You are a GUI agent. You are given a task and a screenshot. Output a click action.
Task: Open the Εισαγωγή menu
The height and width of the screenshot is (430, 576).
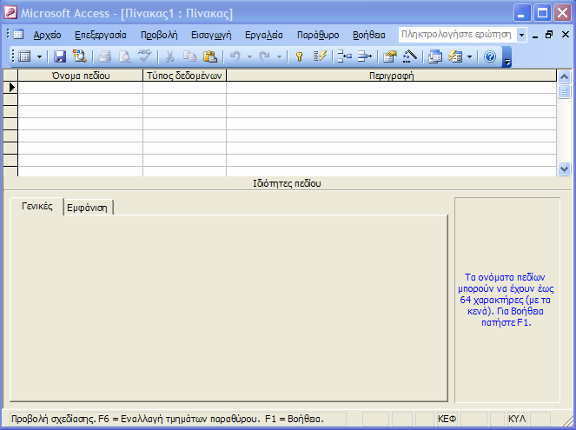point(211,35)
